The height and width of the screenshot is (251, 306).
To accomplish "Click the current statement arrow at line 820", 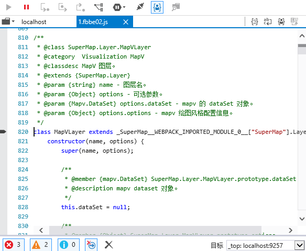I will coord(3,132).
